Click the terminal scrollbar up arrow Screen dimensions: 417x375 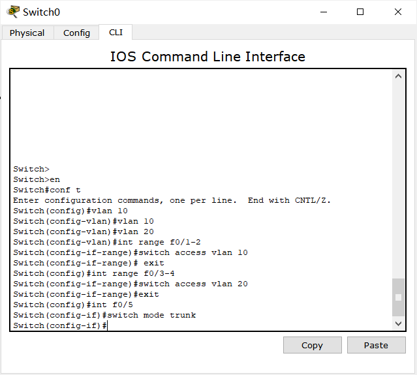[399, 76]
